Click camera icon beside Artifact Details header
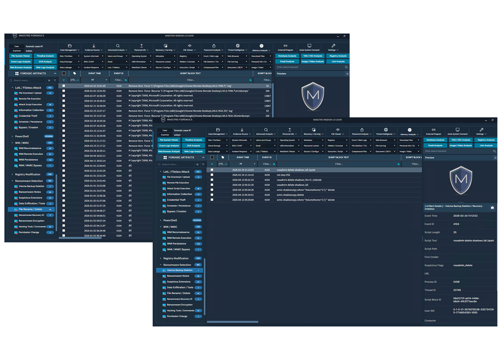Viewport: 502px width, 360px height. tap(492, 208)
